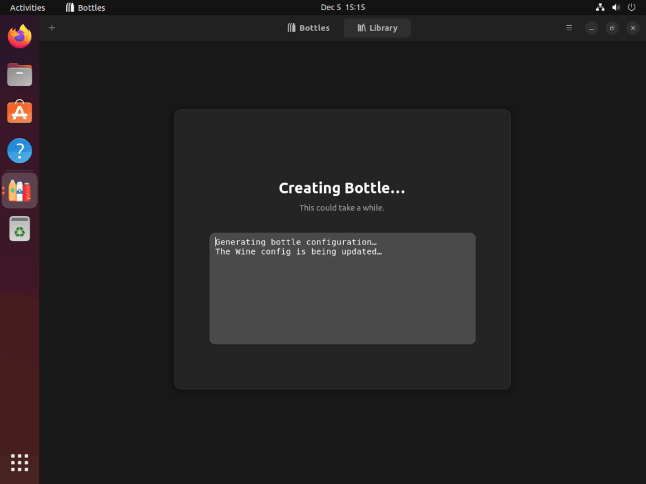Switch to the Bottles view

tap(308, 28)
